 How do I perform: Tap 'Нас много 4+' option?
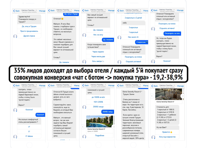click(x=133, y=37)
